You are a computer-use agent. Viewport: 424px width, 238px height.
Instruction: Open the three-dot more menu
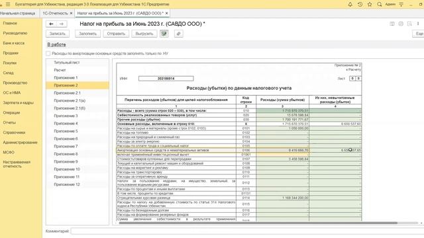(x=418, y=24)
